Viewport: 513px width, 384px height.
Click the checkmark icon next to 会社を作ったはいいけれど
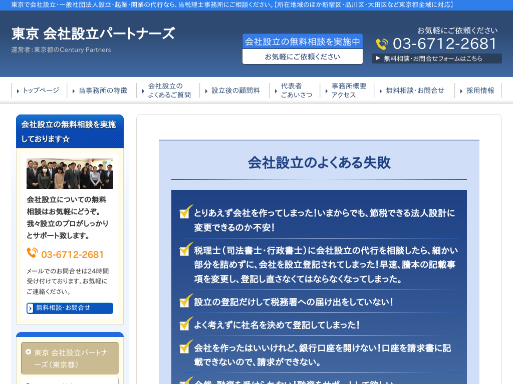click(186, 347)
